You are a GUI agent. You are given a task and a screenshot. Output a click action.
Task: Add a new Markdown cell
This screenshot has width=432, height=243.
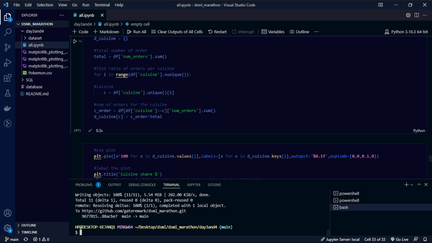106,32
